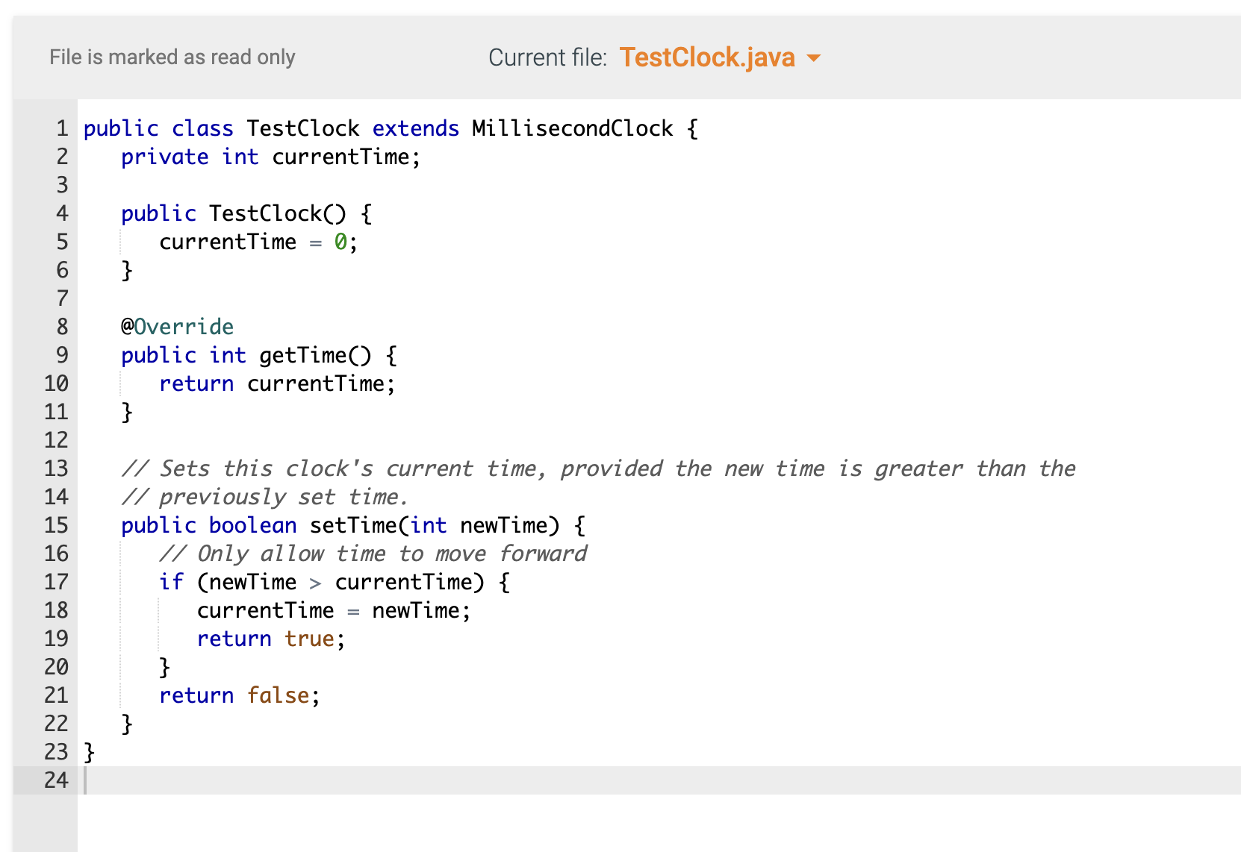Click the @Override annotation
This screenshot has width=1241, height=852.
pyautogui.click(x=177, y=326)
